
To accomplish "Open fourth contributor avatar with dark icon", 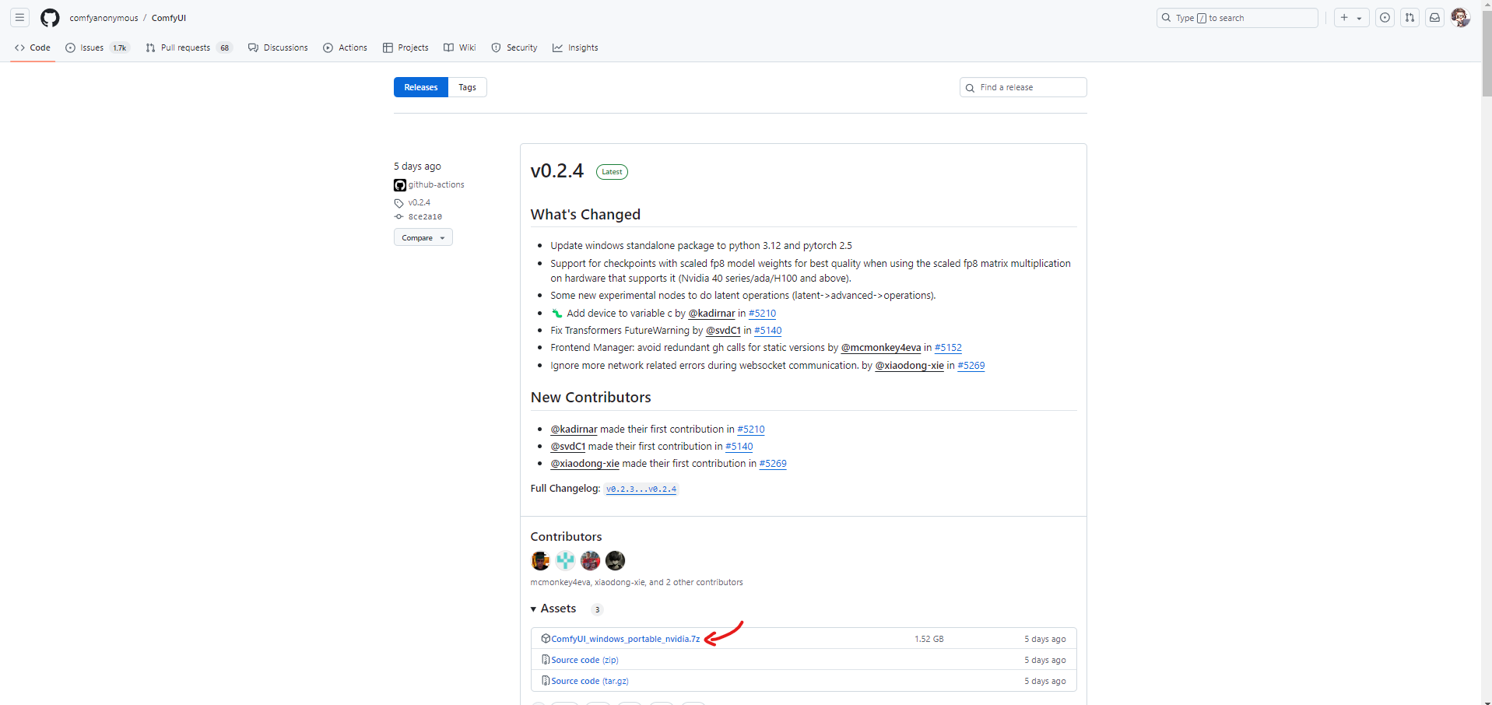I will [x=615, y=560].
